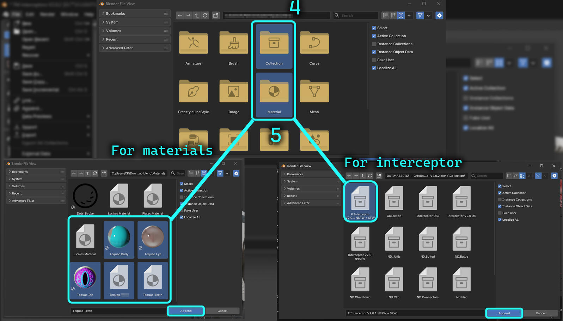Image resolution: width=563 pixels, height=321 pixels.
Task: Open the Mesh folder icon
Action: (x=314, y=92)
